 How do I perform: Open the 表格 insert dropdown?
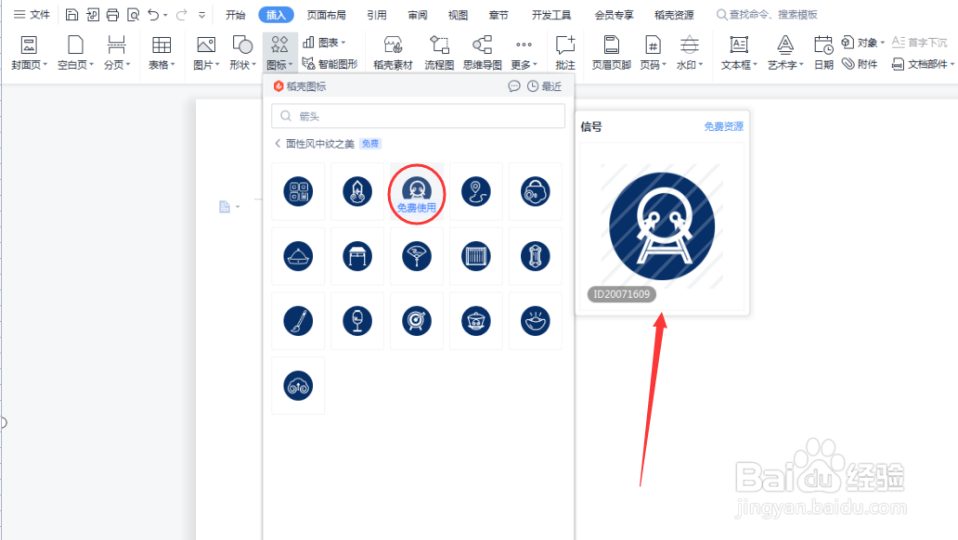tap(162, 53)
